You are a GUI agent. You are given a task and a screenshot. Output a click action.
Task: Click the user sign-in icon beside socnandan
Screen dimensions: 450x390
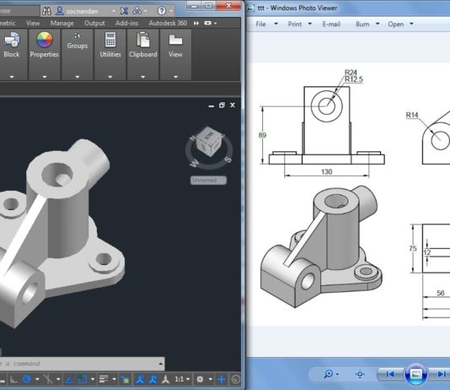point(60,11)
